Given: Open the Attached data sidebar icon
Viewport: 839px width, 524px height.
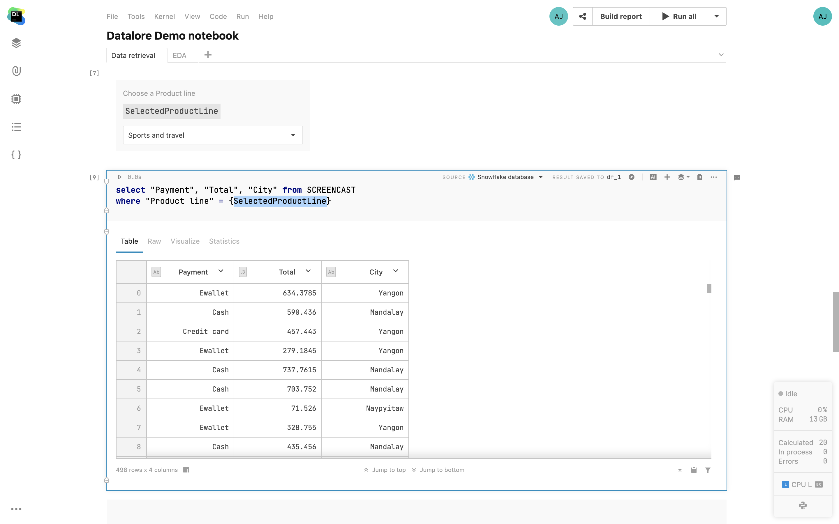Looking at the screenshot, I should tap(16, 71).
